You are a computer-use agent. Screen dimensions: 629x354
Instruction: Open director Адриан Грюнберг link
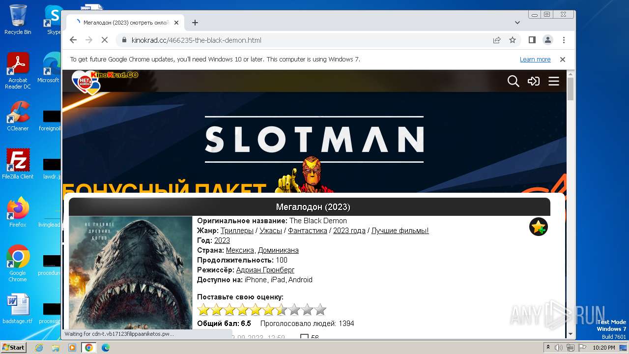tap(265, 270)
